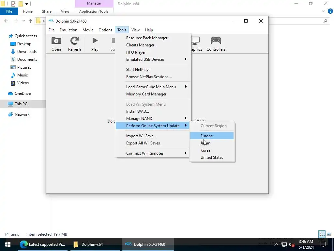Open the Controllers settings icon
This screenshot has height=251, width=334.
[216, 44]
